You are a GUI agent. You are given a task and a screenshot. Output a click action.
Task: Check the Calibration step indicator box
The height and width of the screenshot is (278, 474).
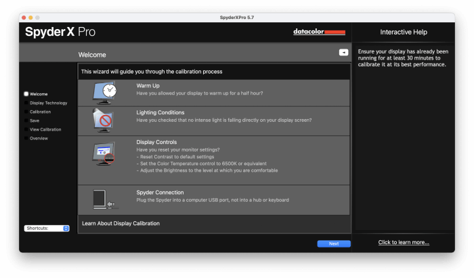26,112
